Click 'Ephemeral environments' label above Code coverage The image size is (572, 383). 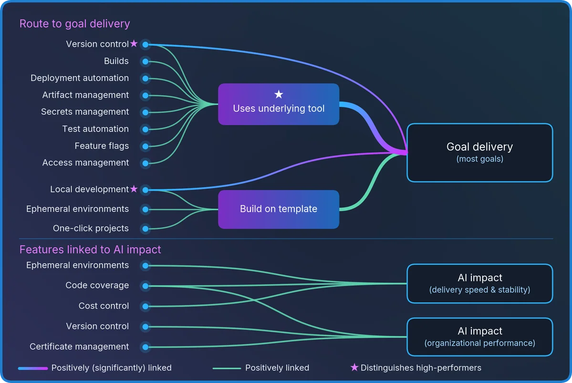coord(77,265)
